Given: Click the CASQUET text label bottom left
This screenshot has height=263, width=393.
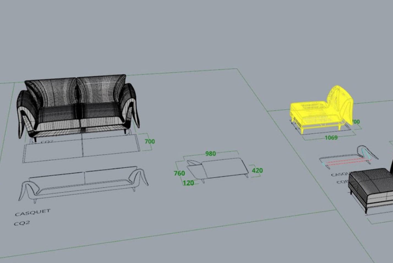Looking at the screenshot, I should click(x=33, y=212).
